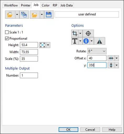Expand dropdown arrow next to first folder icon
Screen dimensions: 124x134
click(x=17, y=14)
